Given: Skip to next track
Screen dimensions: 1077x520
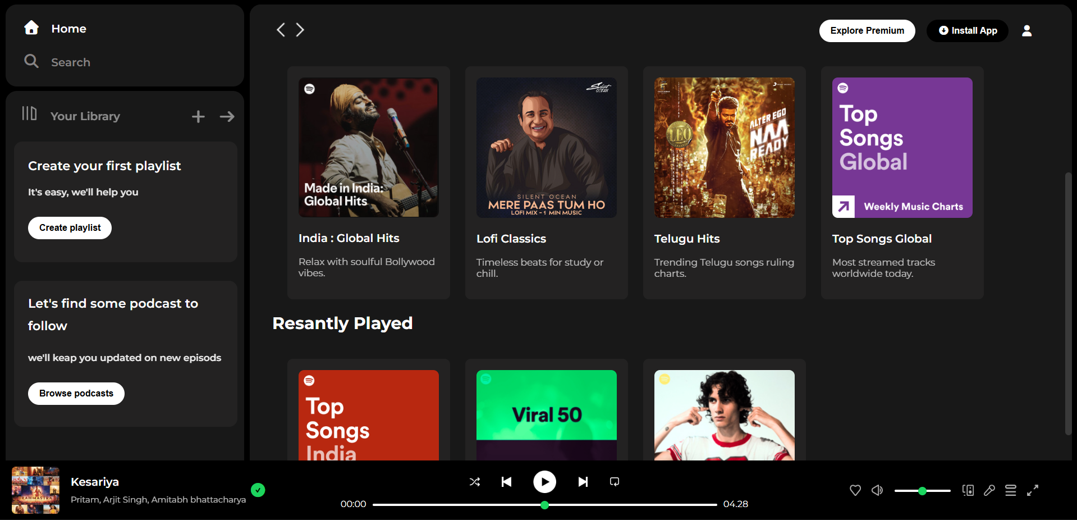Looking at the screenshot, I should (583, 482).
